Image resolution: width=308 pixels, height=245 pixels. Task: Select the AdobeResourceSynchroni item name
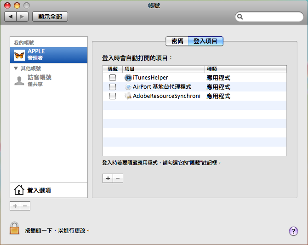(x=166, y=96)
